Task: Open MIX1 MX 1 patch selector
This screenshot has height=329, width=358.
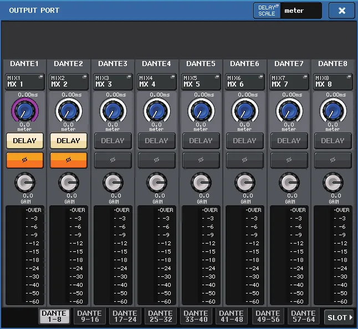Action: click(x=25, y=82)
